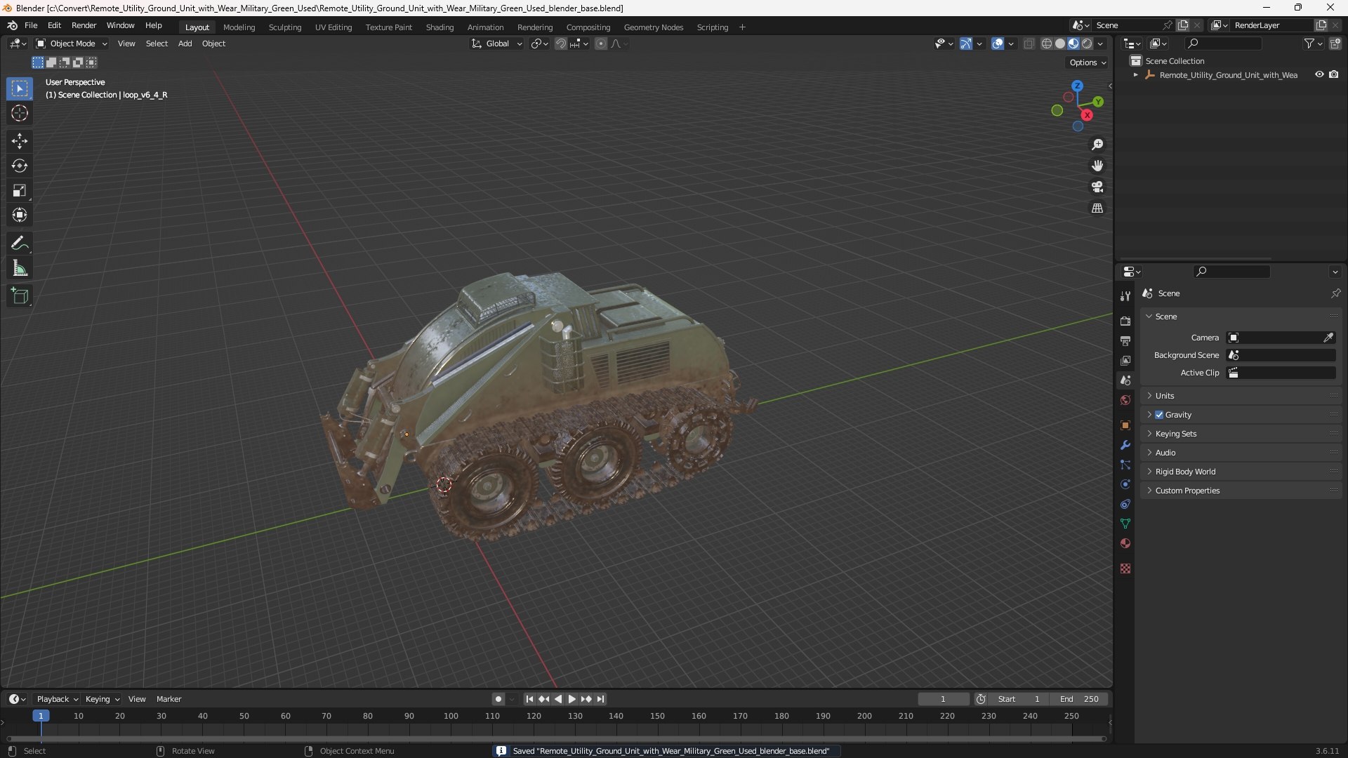This screenshot has height=758, width=1348.
Task: Switch orthographic/perspective grid icon
Action: tap(1097, 208)
